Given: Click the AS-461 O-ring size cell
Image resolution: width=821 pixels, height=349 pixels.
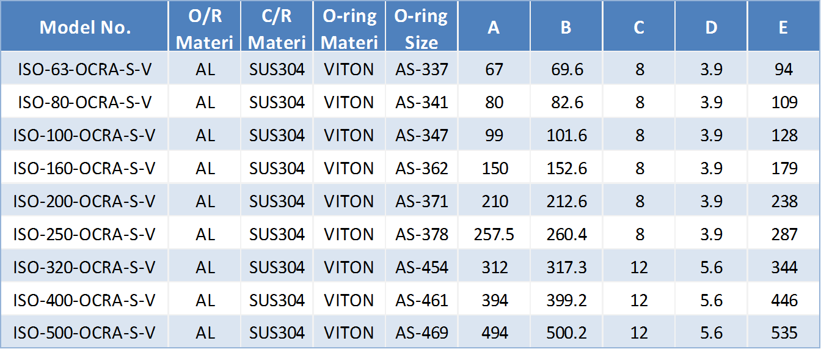Looking at the screenshot, I should click(x=421, y=299).
